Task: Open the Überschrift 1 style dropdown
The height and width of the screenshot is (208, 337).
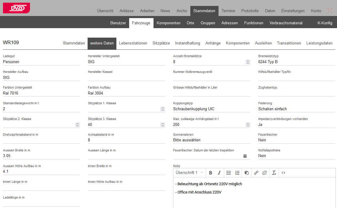Action: click(x=189, y=173)
